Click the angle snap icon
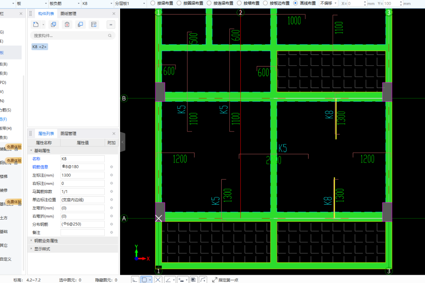The width and height of the screenshot is (425, 283). 168,279
